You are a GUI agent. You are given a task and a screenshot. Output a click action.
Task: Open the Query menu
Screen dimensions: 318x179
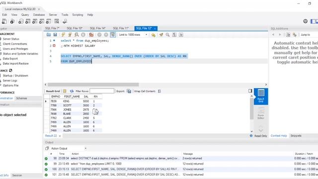click(25, 15)
